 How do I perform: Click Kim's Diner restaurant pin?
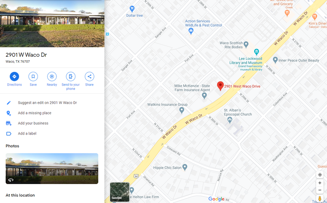coord(315,17)
